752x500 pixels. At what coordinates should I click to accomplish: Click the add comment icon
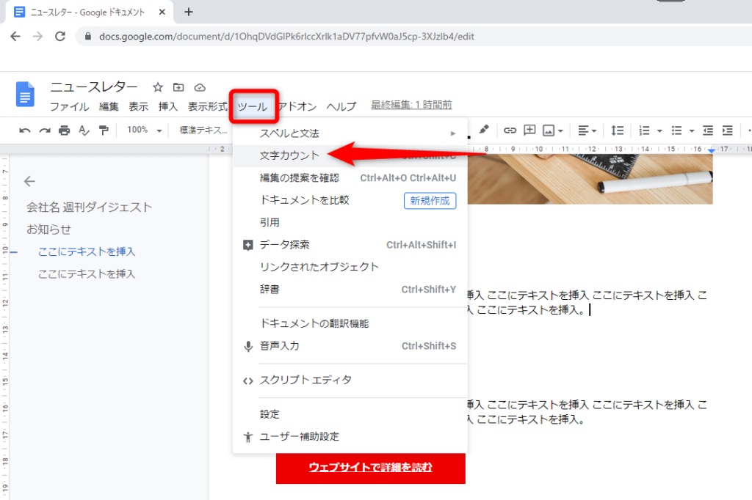tap(529, 130)
